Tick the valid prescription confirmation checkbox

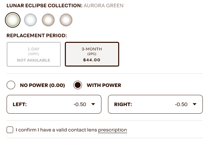[x=10, y=130]
